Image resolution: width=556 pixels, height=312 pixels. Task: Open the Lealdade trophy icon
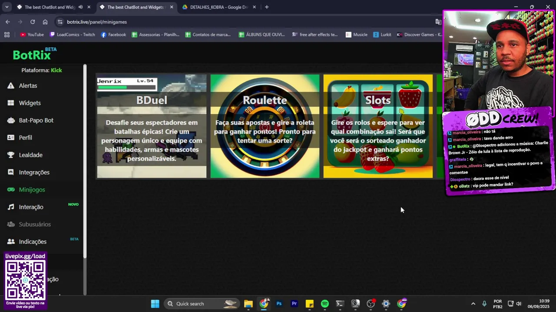click(10, 155)
